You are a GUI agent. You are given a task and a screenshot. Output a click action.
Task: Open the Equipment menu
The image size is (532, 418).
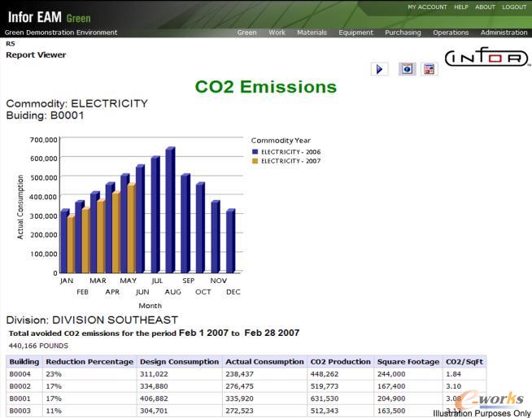pos(355,33)
